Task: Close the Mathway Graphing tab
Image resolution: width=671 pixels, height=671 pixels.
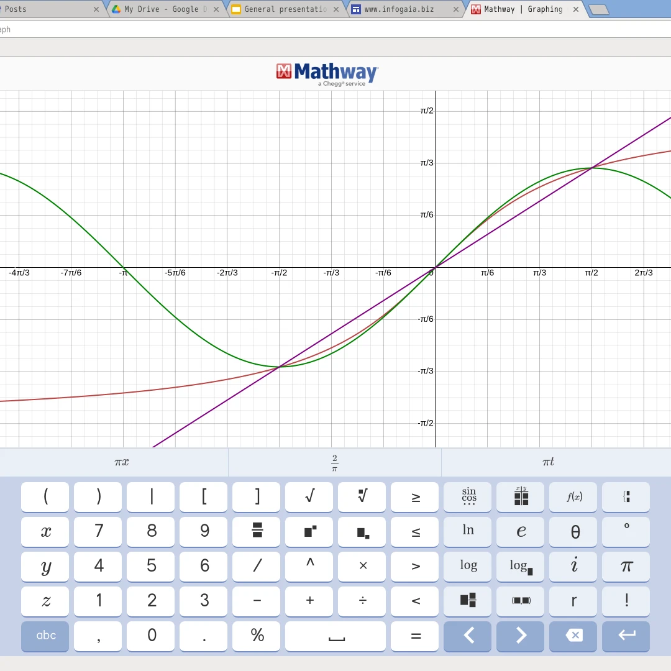Action: click(576, 9)
